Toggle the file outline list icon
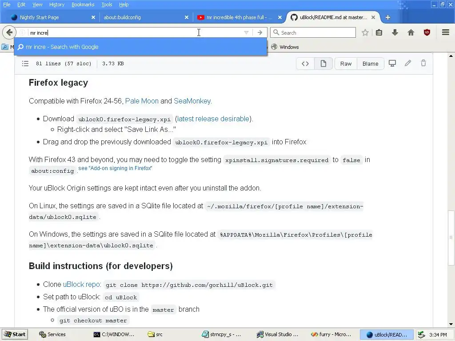Image resolution: width=455 pixels, height=341 pixels. [x=25, y=63]
